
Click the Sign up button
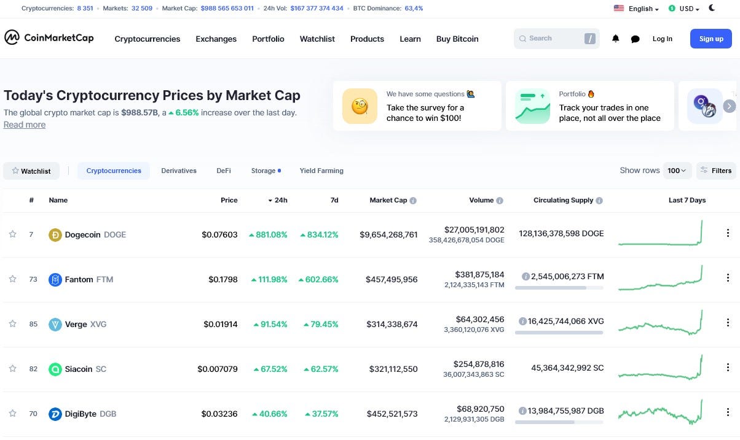(x=711, y=39)
